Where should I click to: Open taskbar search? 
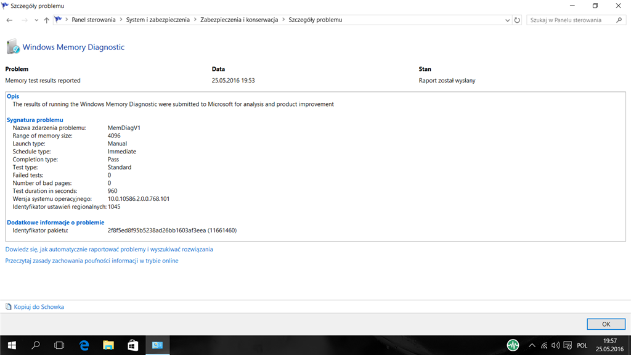point(35,345)
